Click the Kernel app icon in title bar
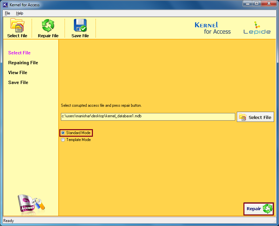The height and width of the screenshot is (226, 279). [5, 5]
